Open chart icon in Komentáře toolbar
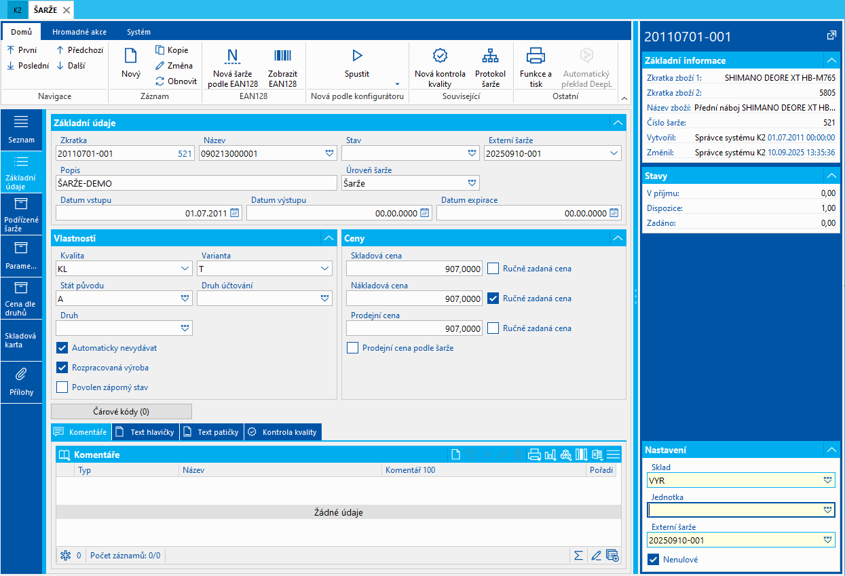The height and width of the screenshot is (576, 845). [550, 455]
